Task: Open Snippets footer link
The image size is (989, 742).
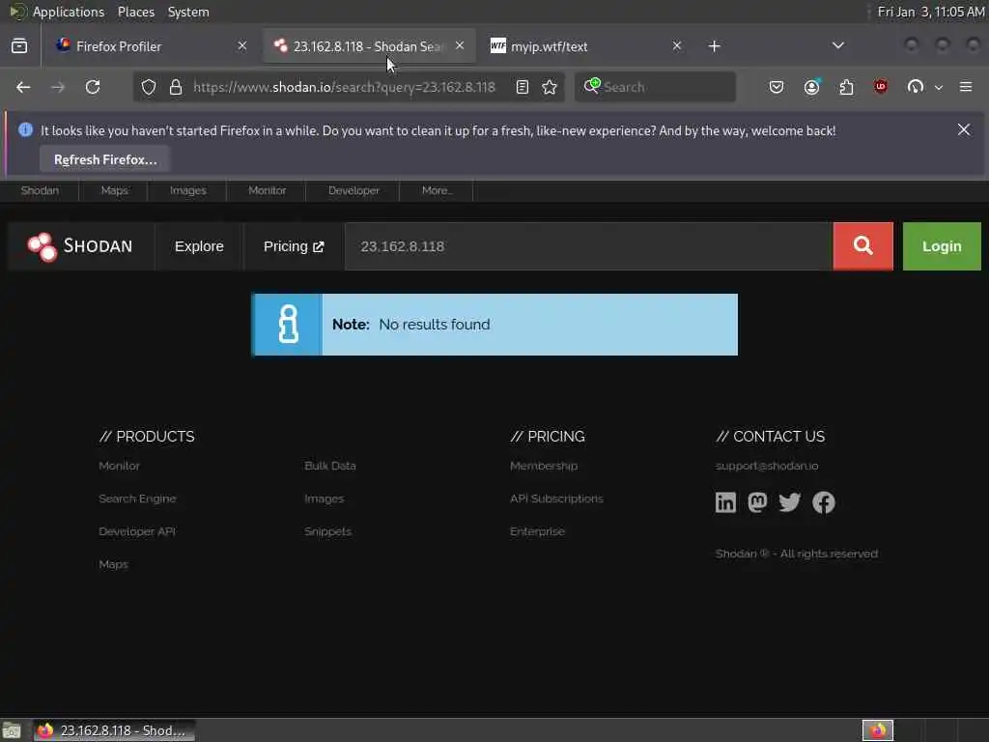Action: [327, 531]
